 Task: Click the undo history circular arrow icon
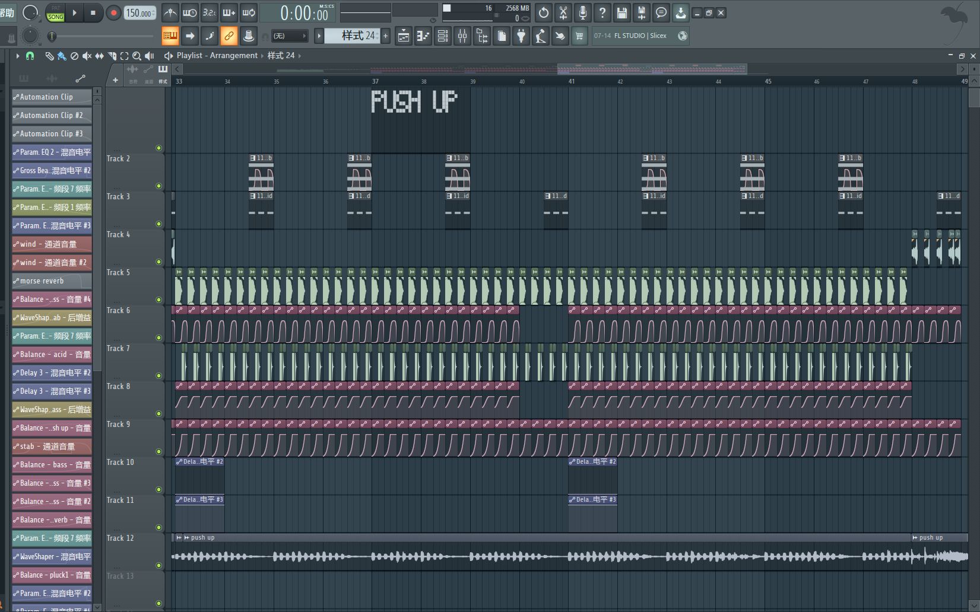point(544,12)
